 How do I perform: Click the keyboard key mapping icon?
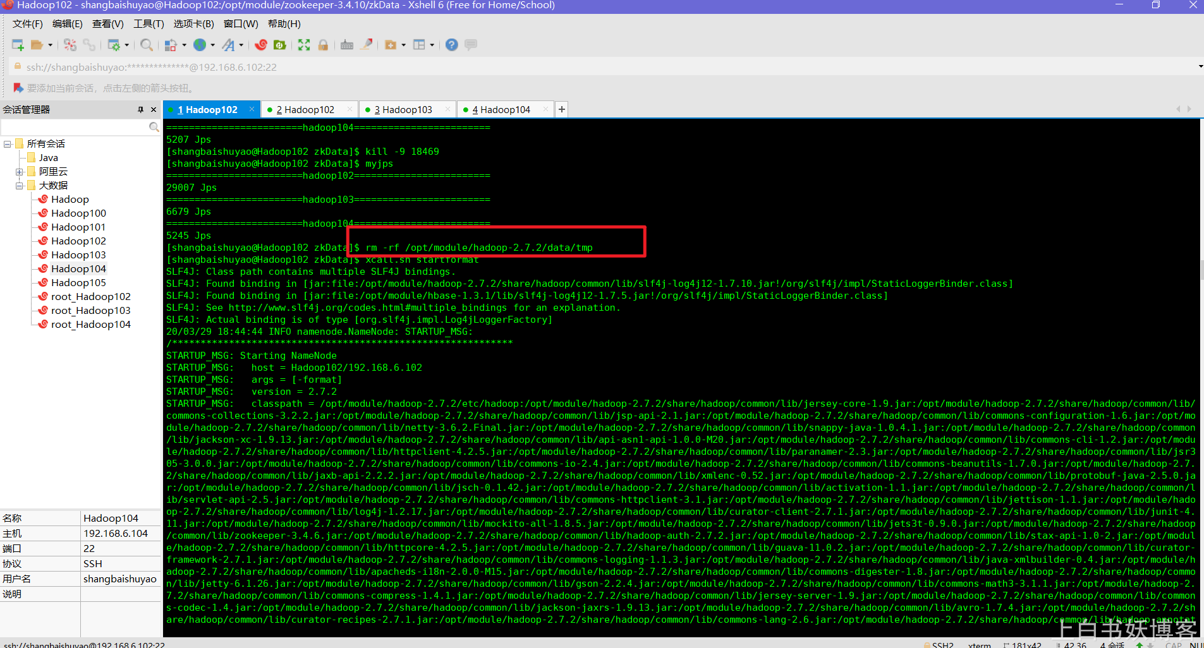point(347,45)
